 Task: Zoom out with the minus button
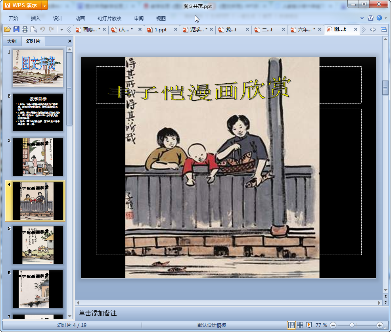coord(333,325)
